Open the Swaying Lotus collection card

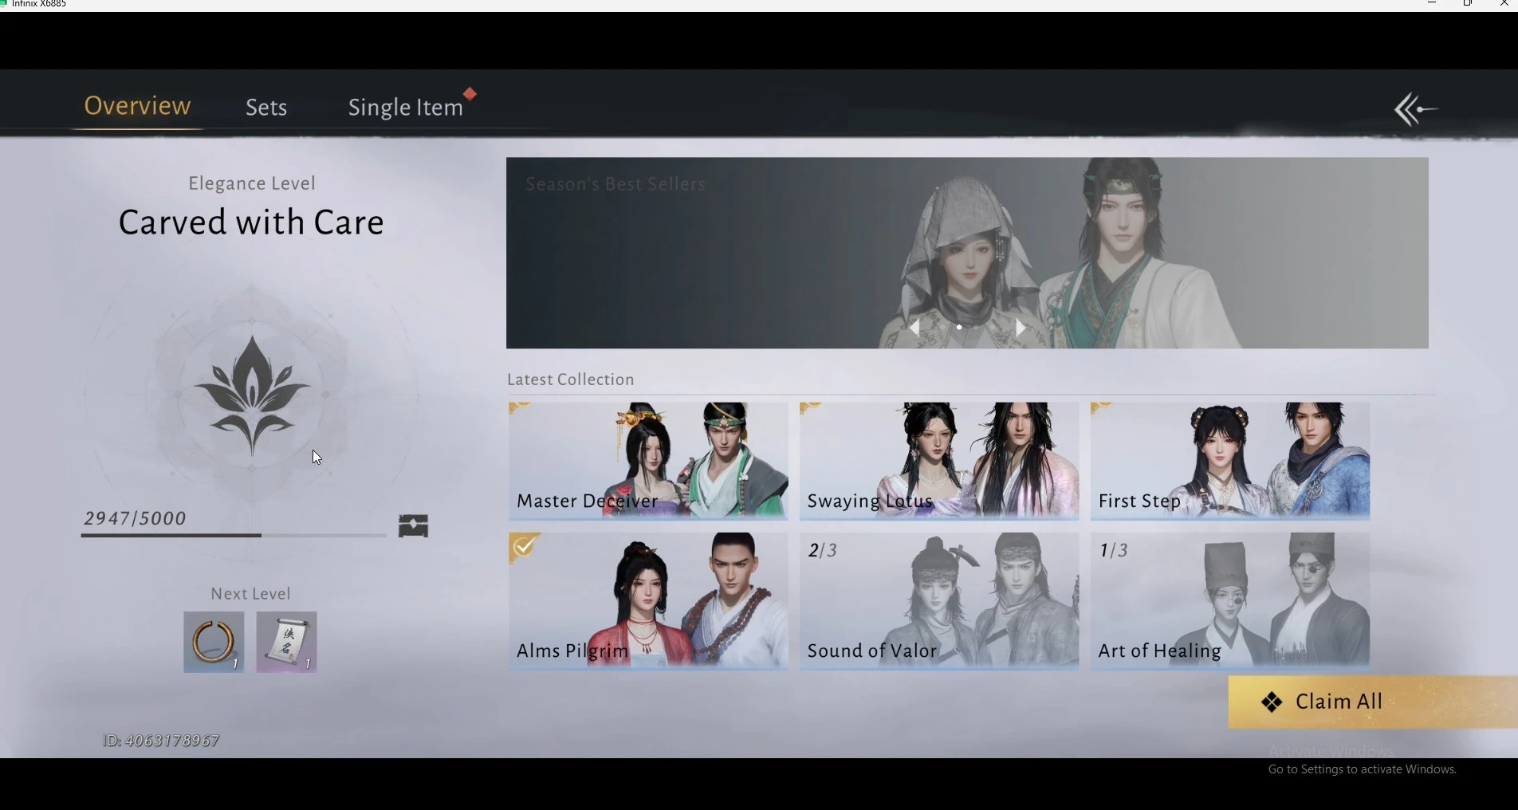tap(939, 461)
